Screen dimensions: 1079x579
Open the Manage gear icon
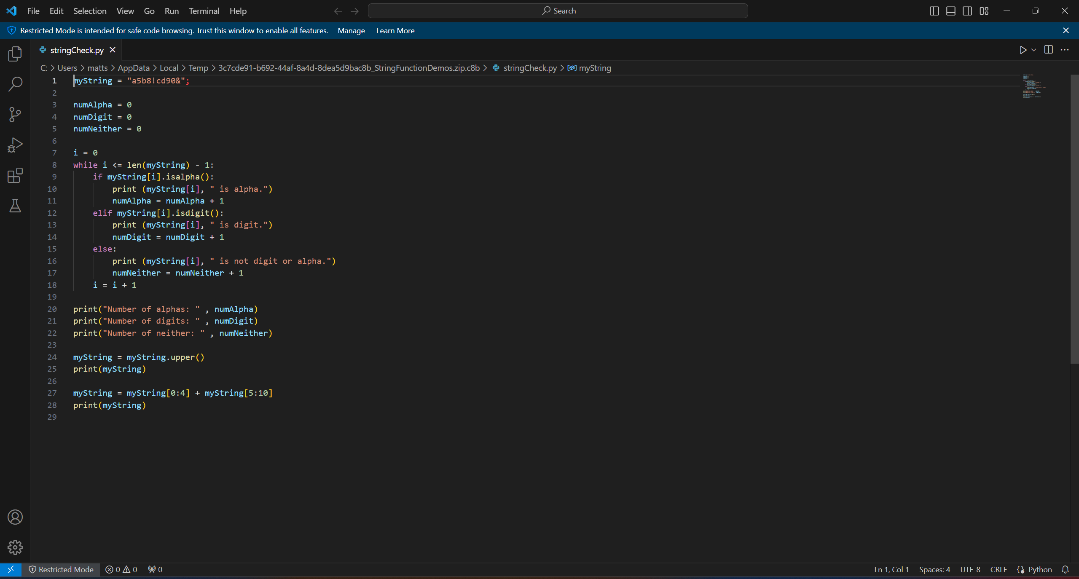point(15,547)
